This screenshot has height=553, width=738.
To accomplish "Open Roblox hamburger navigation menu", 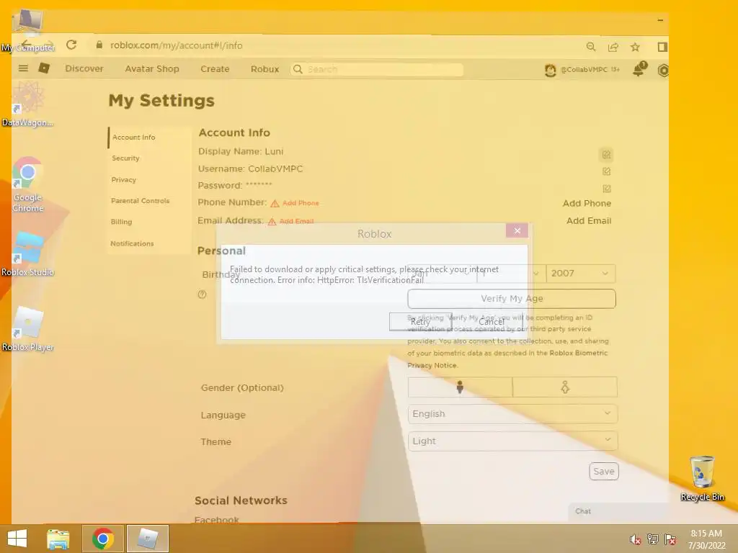I will tap(23, 68).
